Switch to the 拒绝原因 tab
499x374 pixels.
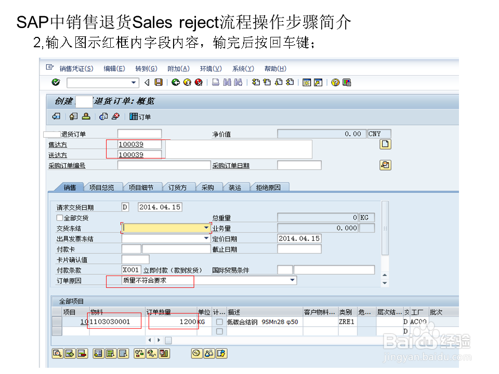pos(268,188)
